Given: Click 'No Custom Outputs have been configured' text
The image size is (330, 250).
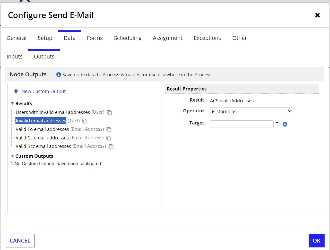Looking at the screenshot, I should click(x=58, y=164).
